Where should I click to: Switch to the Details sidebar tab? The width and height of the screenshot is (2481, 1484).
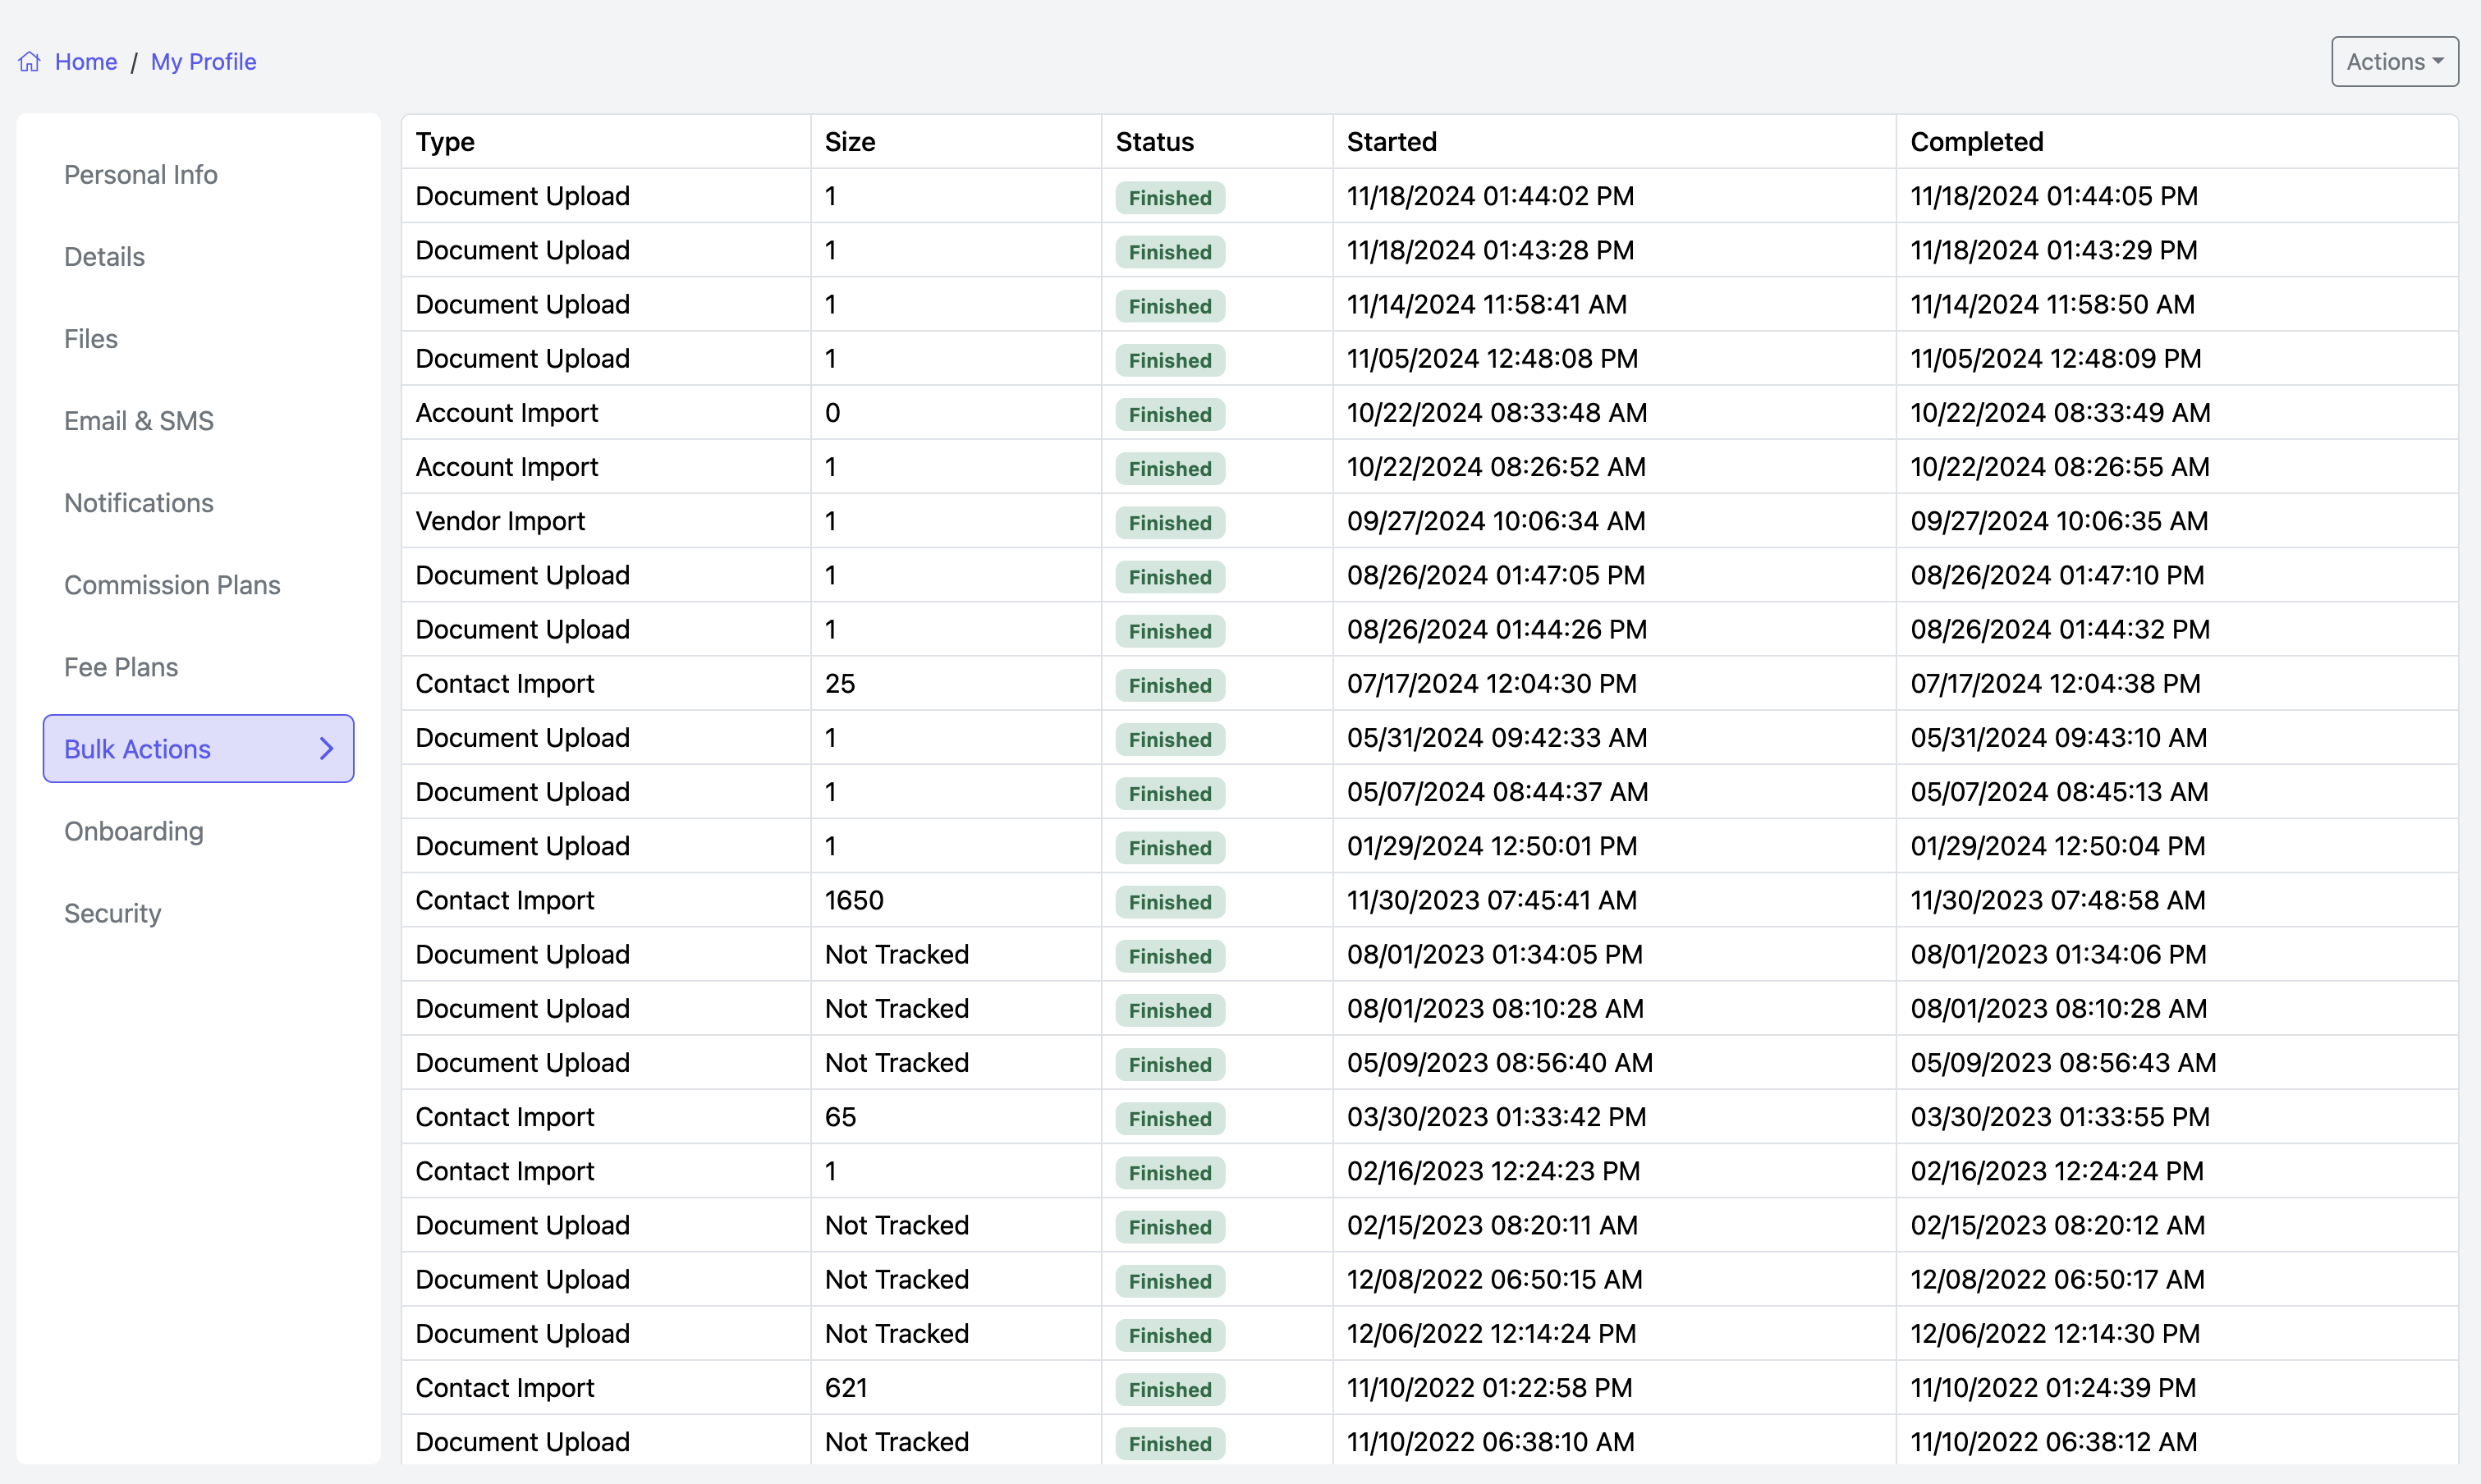pyautogui.click(x=105, y=257)
